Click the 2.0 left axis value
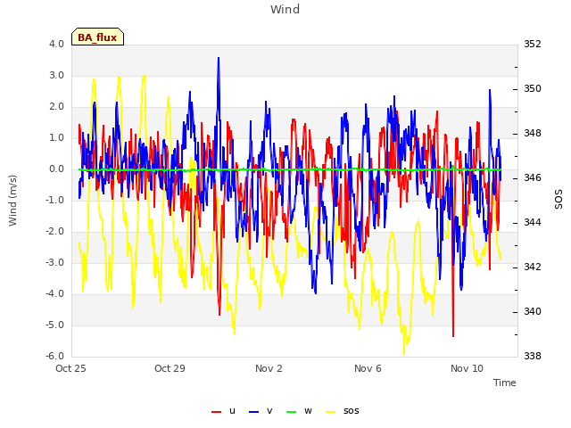The image size is (571, 428). click(x=56, y=107)
